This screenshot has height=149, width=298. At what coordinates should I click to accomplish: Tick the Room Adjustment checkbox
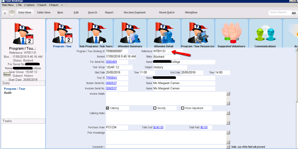point(183,108)
